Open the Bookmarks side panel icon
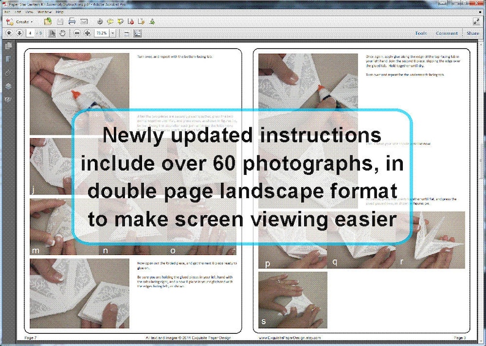This screenshot has height=346, width=486. pyautogui.click(x=9, y=59)
